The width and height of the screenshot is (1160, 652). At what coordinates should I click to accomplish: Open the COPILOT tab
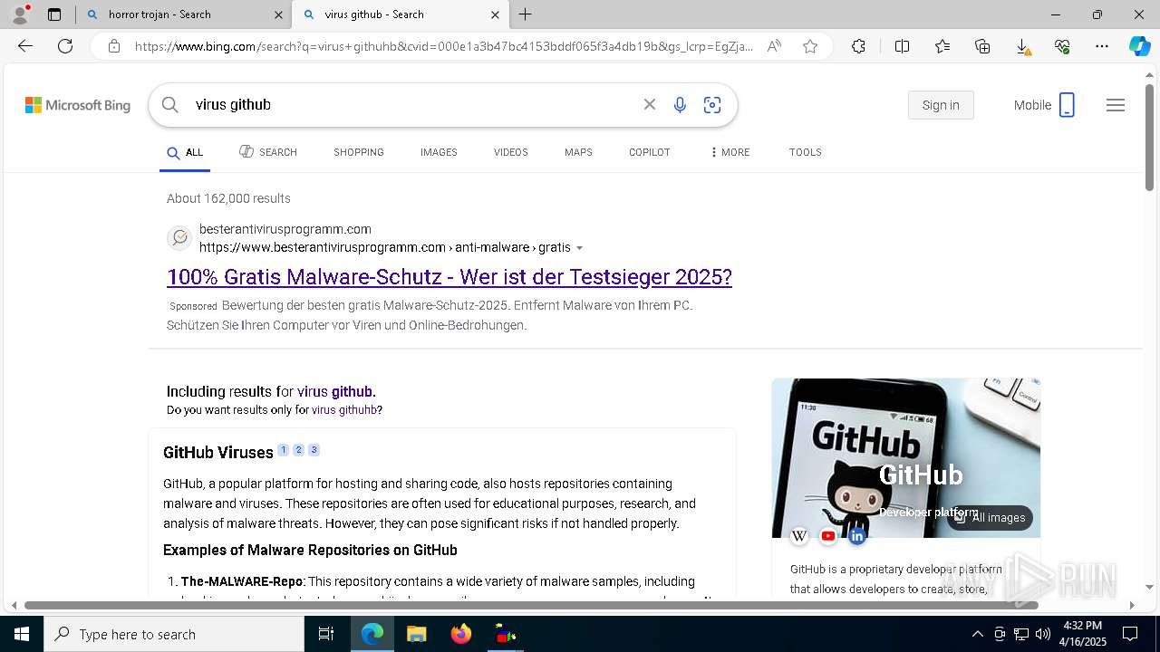(650, 152)
